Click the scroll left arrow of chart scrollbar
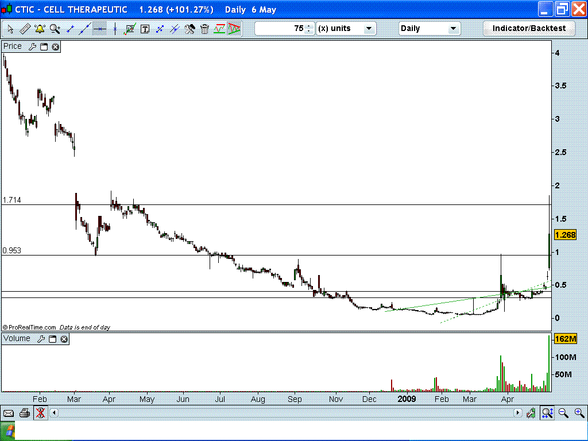 pos(54,413)
